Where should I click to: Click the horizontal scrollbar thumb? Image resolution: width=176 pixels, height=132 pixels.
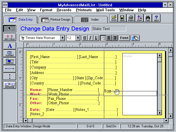pos(30,120)
